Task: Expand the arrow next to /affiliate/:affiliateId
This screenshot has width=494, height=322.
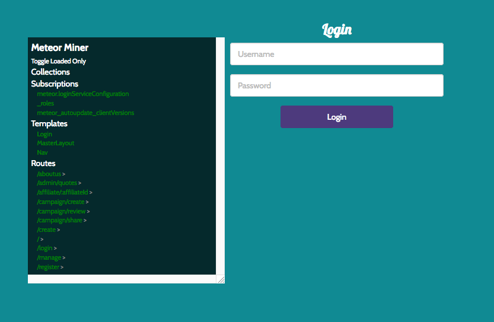Action: click(x=91, y=193)
